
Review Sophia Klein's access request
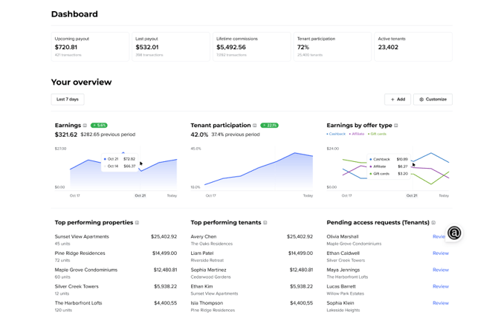click(x=440, y=303)
